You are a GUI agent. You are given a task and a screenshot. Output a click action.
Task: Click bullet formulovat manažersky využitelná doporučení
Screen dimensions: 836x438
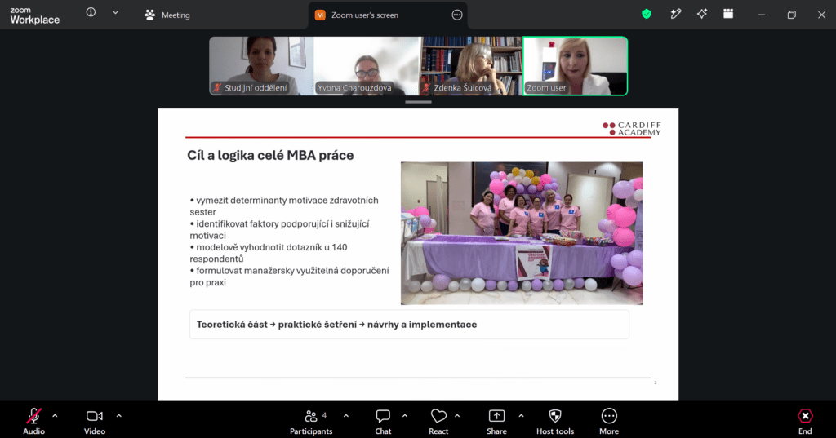tap(290, 277)
